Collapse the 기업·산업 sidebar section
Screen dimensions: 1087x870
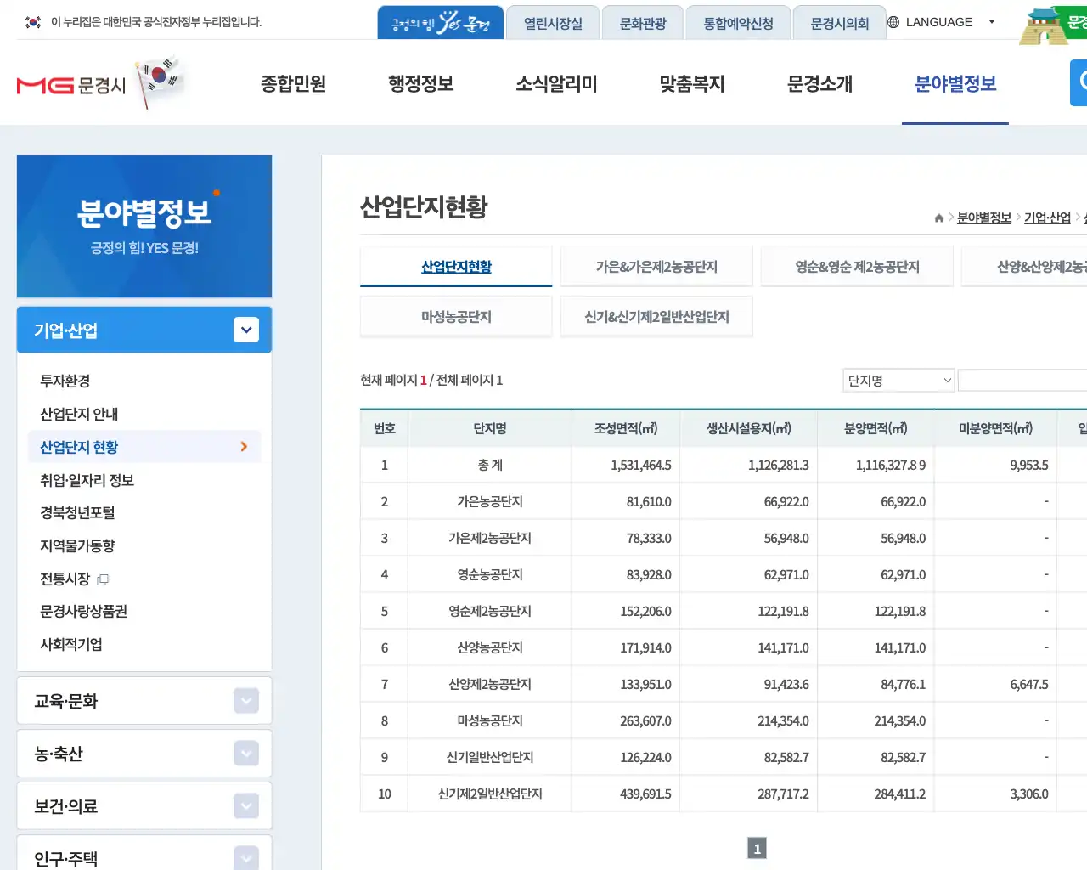(246, 330)
